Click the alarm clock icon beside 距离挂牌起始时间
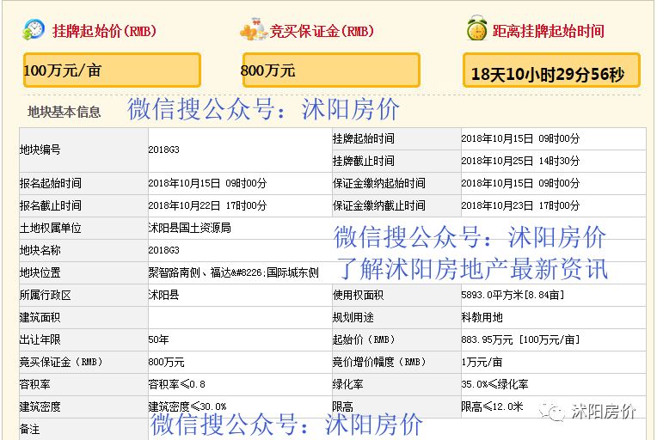The image size is (657, 440). tap(476, 28)
